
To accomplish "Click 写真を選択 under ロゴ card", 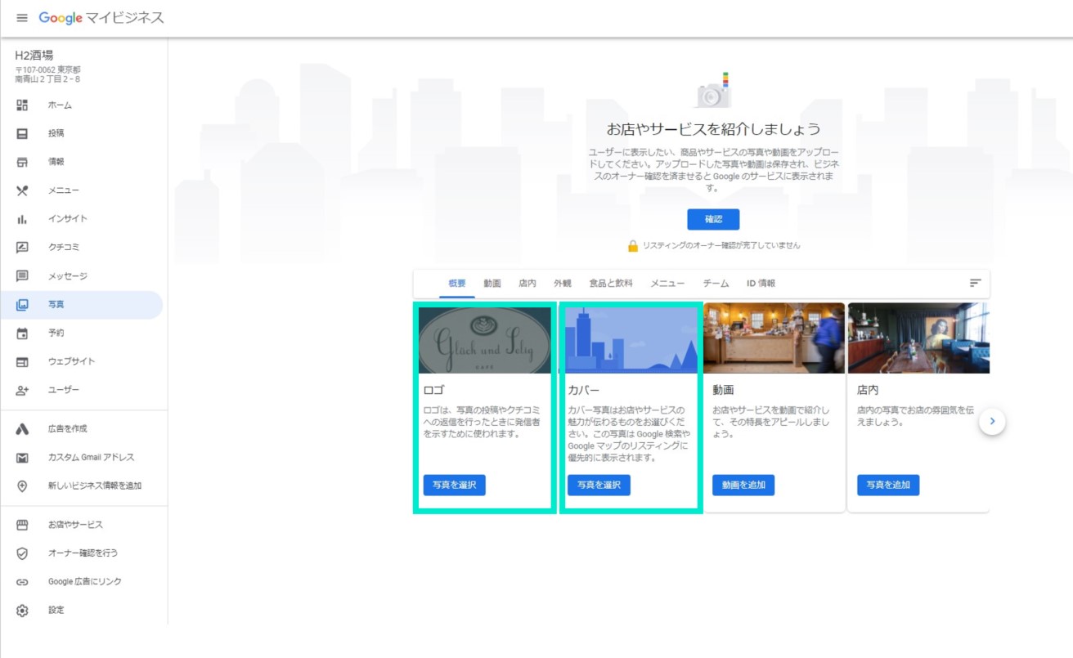I will 455,485.
